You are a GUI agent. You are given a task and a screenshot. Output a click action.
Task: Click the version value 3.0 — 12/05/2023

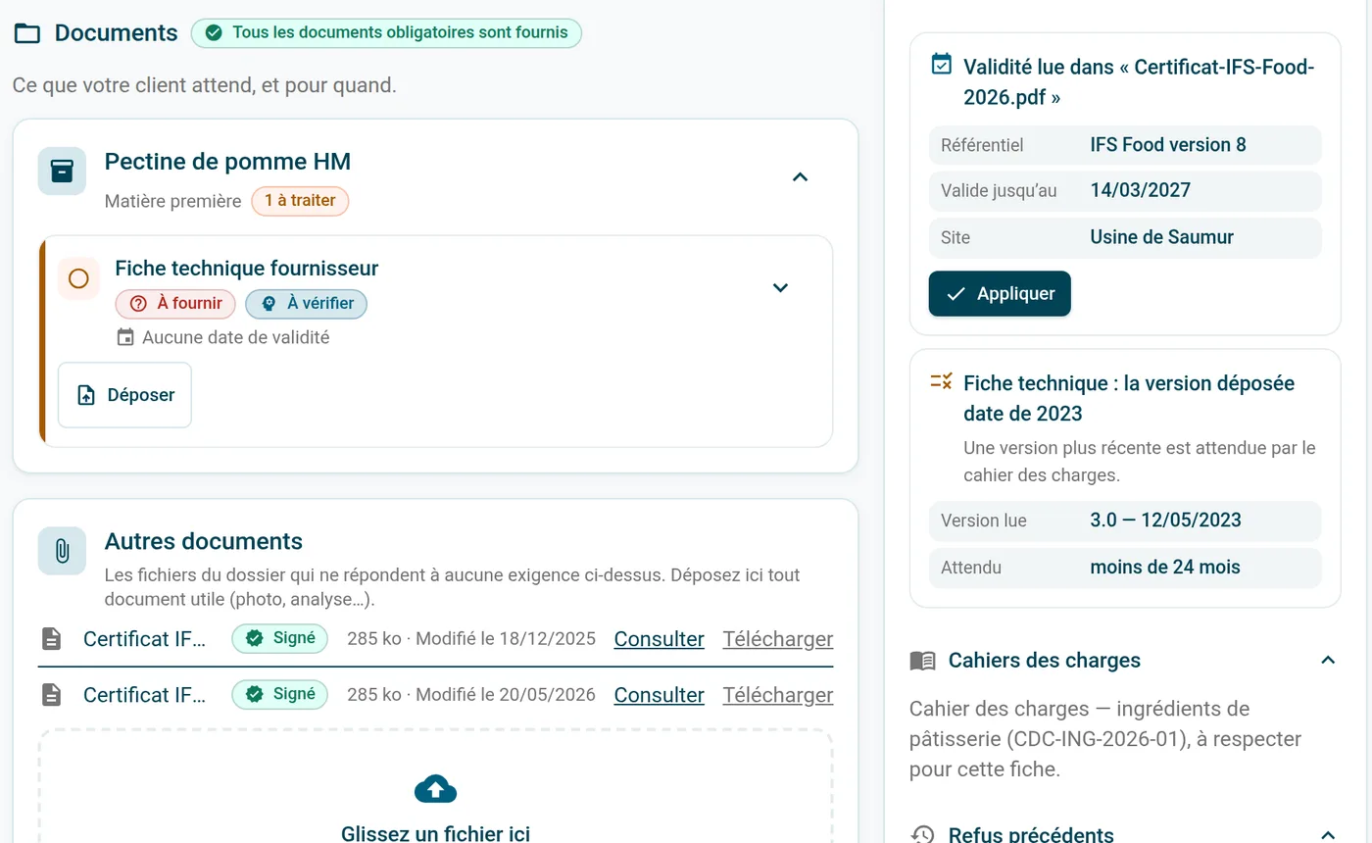(x=1165, y=521)
